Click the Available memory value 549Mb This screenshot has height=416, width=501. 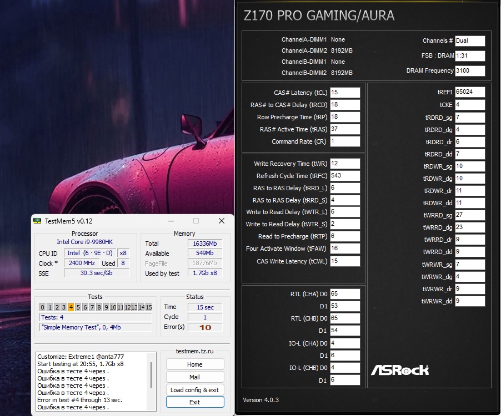(x=205, y=253)
